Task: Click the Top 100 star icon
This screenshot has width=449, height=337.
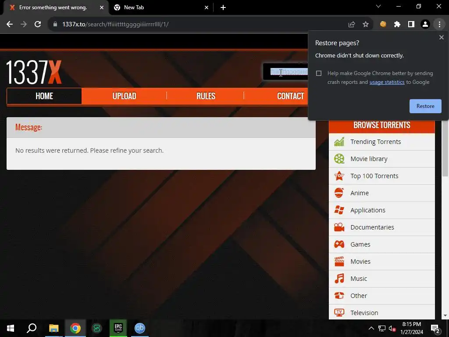Action: (339, 176)
